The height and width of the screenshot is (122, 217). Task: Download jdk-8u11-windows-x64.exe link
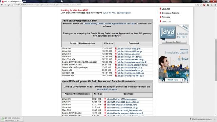point(131,76)
